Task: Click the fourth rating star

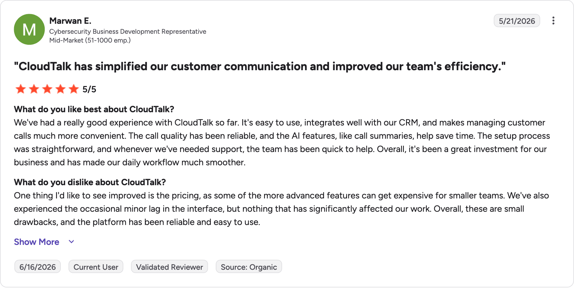Action: pyautogui.click(x=60, y=89)
